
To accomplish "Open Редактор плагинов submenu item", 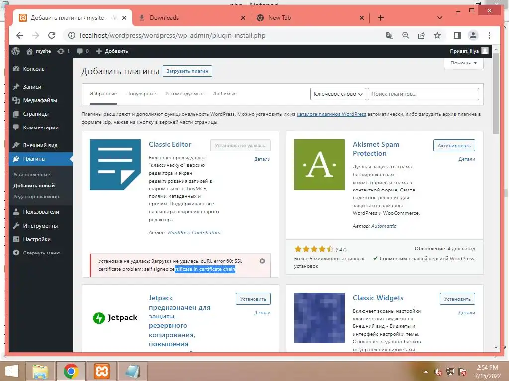I will click(36, 196).
